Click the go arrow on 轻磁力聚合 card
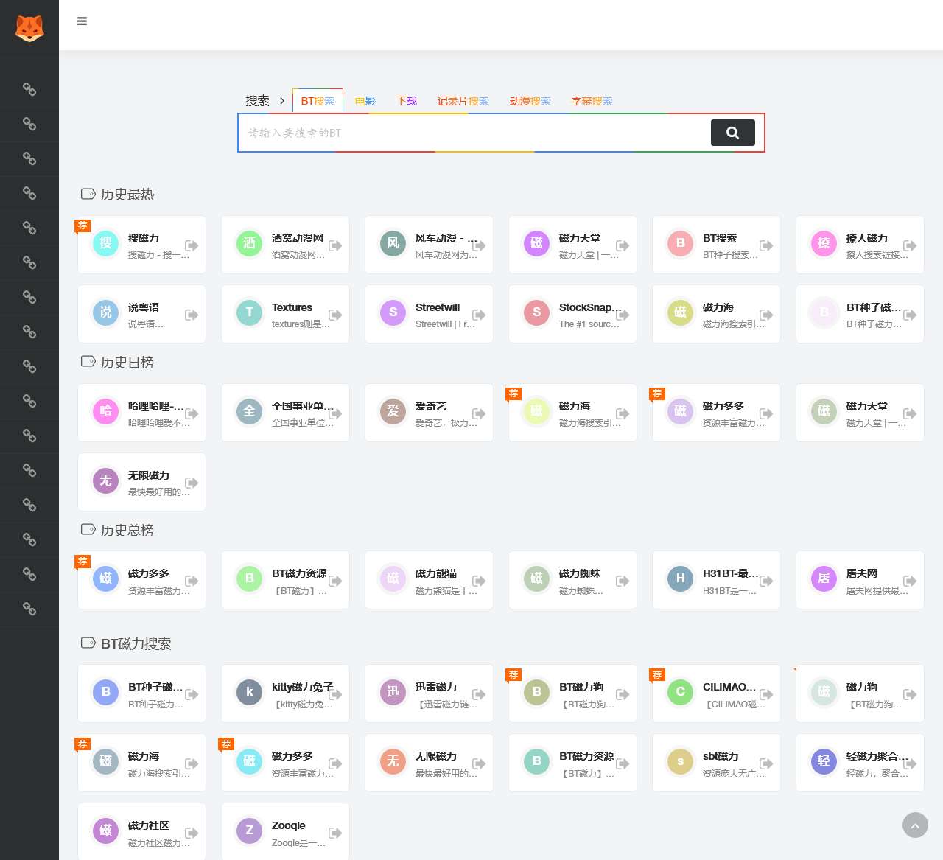The height and width of the screenshot is (860, 943). pyautogui.click(x=910, y=763)
